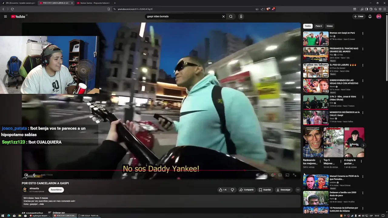The width and height of the screenshot is (388, 218).
Task: Select the Todos filter chip
Action: pyautogui.click(x=308, y=26)
